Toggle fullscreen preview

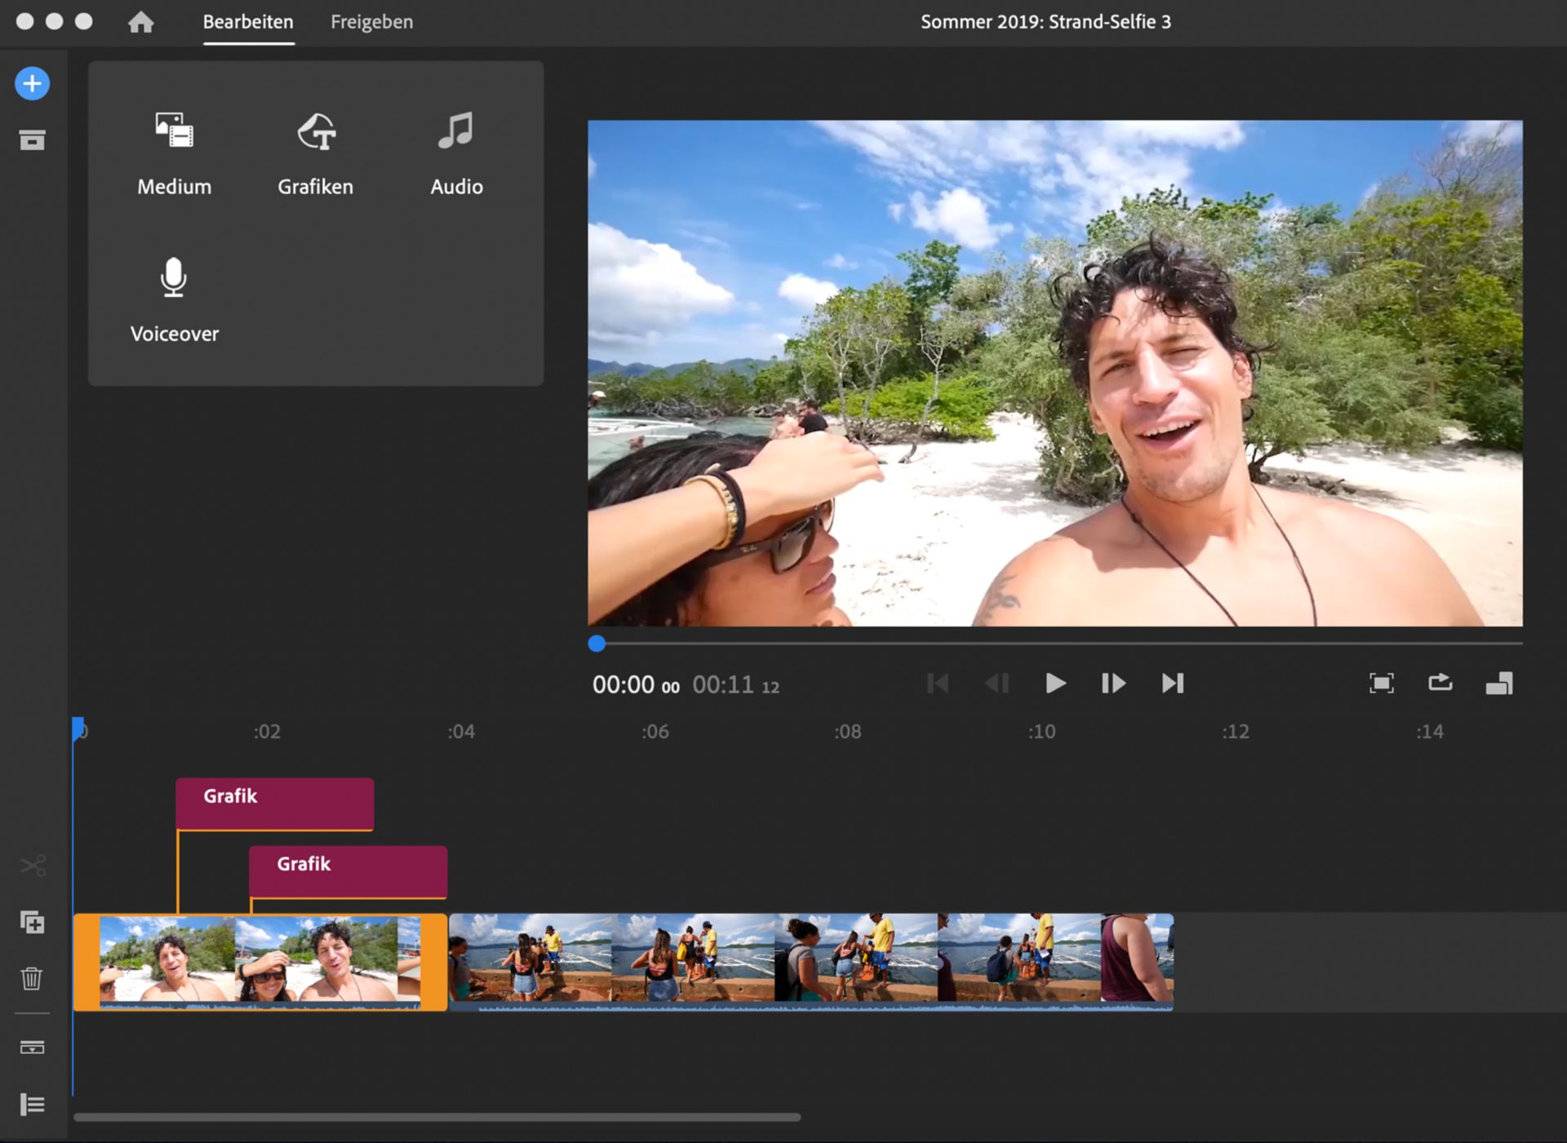pos(1381,683)
